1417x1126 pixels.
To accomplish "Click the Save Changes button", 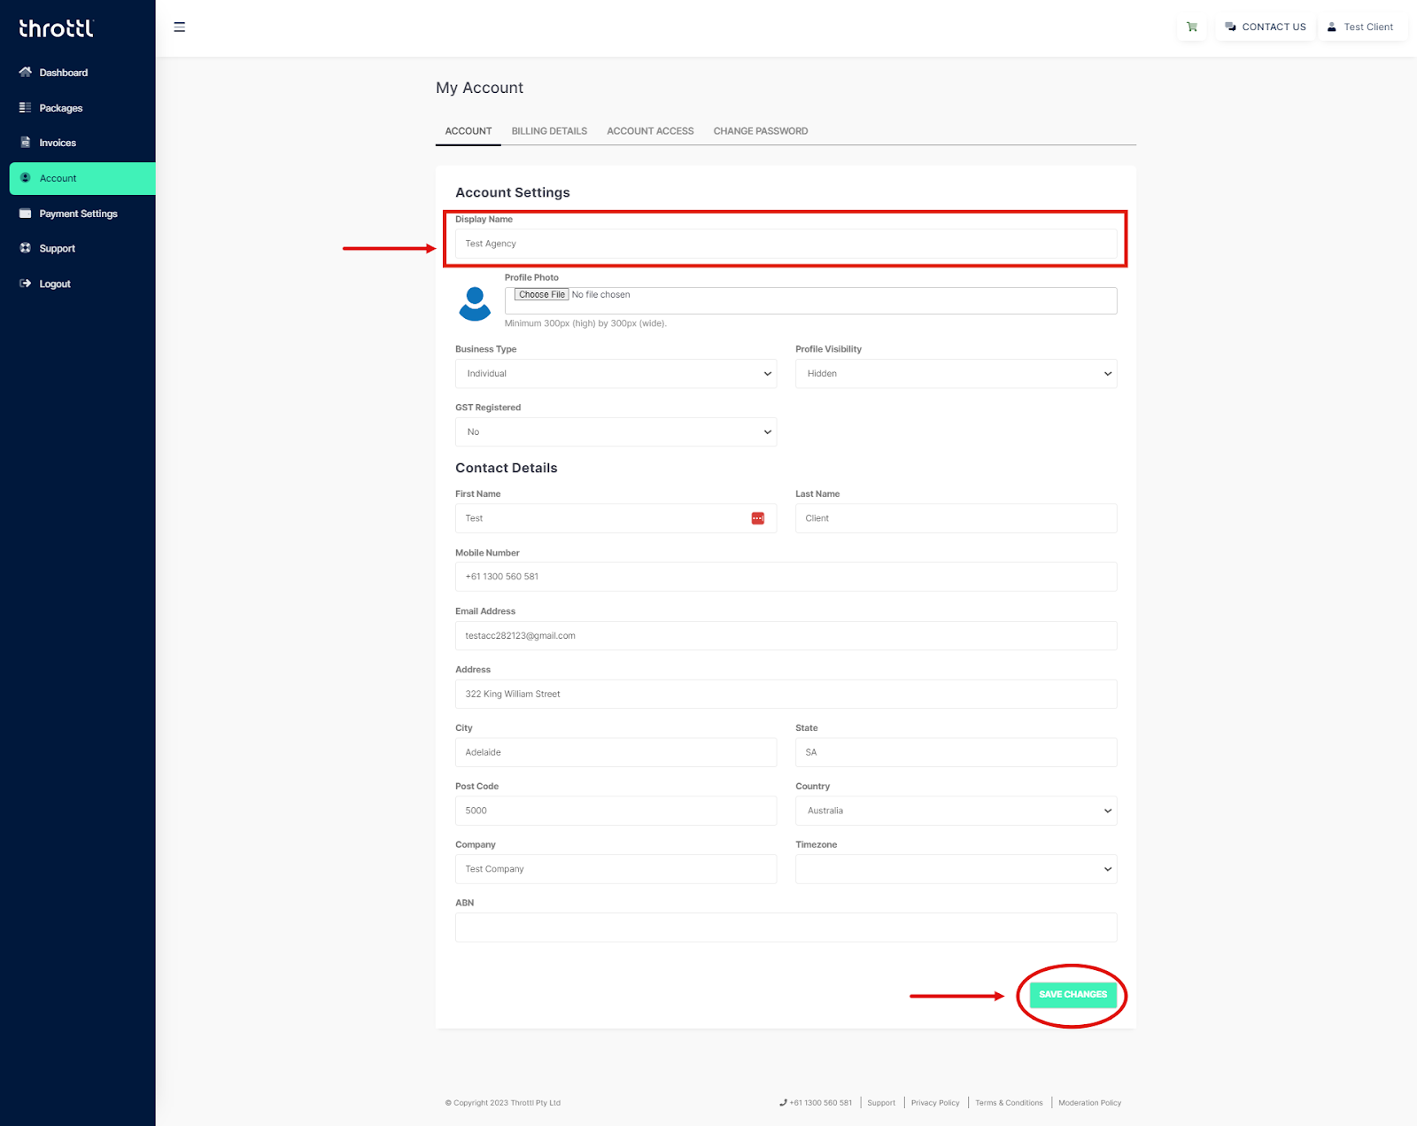I will point(1072,995).
